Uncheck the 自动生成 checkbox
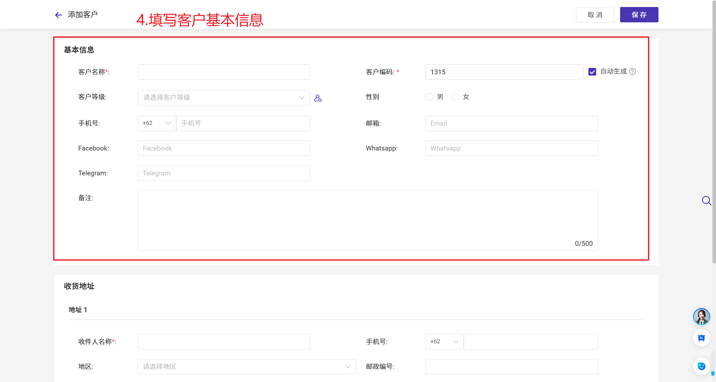 pyautogui.click(x=592, y=72)
